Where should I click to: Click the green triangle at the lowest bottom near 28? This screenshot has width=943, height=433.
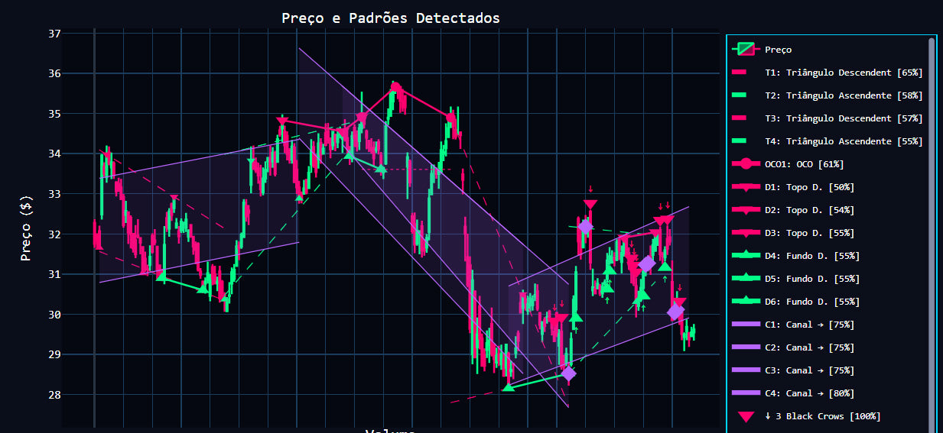point(509,387)
